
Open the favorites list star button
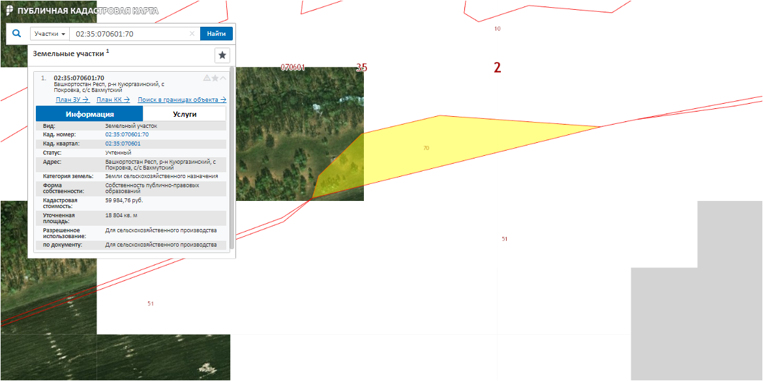click(x=222, y=55)
